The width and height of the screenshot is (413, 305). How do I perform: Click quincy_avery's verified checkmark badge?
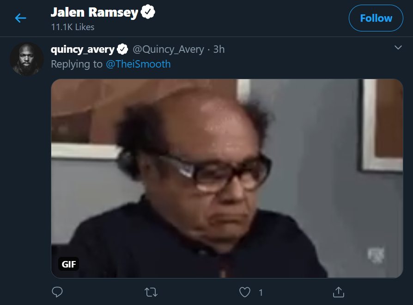(122, 49)
